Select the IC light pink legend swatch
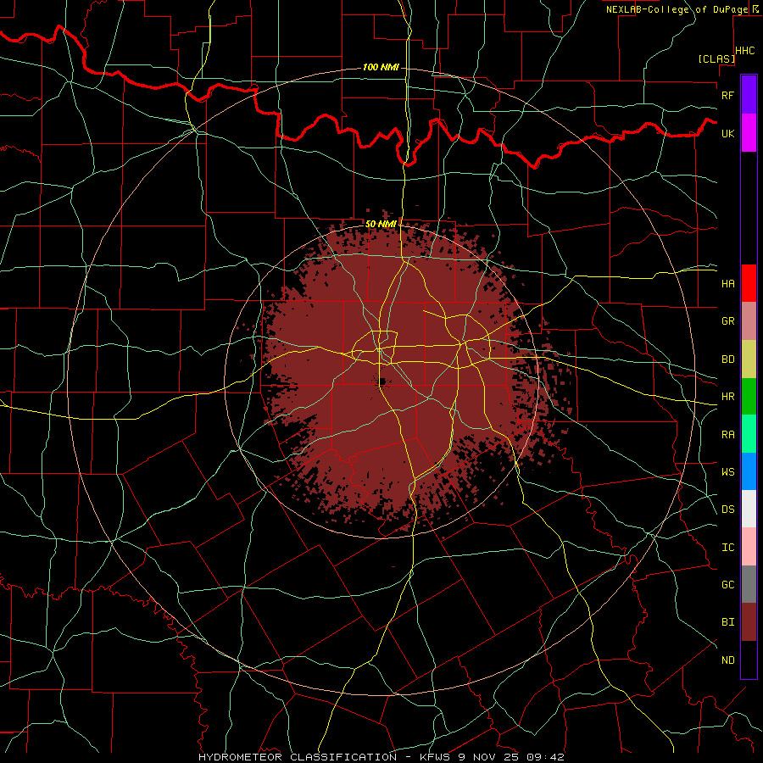Image resolution: width=763 pixels, height=763 pixels. (x=749, y=547)
